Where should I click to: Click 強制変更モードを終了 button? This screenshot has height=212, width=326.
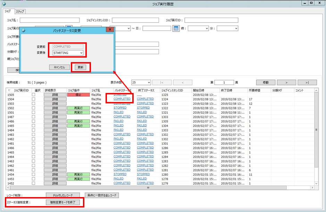[x=65, y=202]
